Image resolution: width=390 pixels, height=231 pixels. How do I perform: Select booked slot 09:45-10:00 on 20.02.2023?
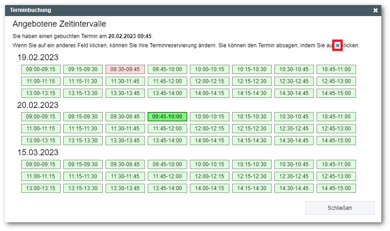[167, 117]
